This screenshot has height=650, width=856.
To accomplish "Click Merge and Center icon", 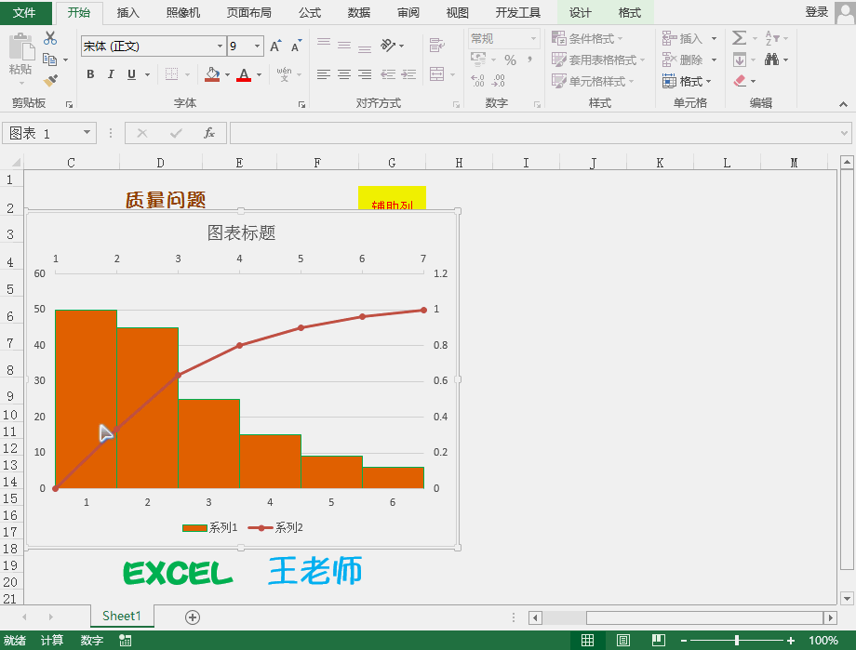I will [x=436, y=74].
